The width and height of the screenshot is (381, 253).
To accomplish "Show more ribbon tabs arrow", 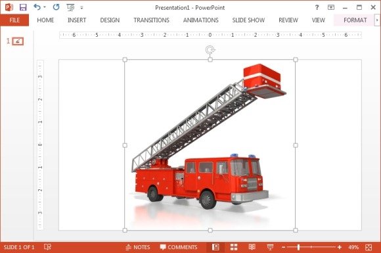I will click(x=377, y=20).
